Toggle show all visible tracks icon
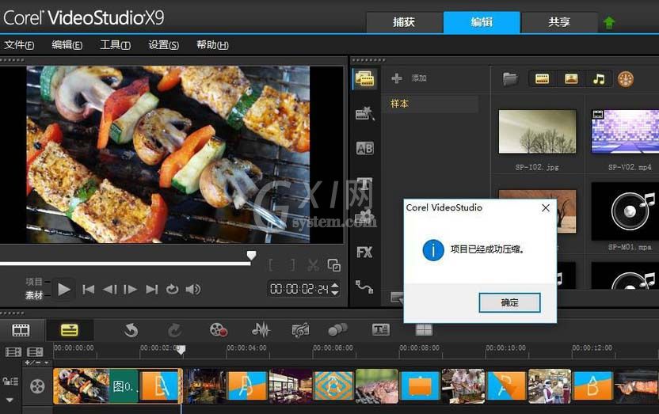Image resolution: width=659 pixels, height=414 pixels. 13,351
